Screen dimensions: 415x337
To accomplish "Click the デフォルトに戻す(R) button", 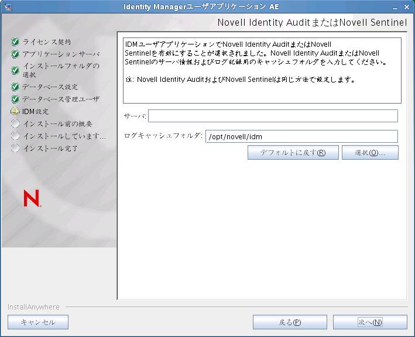I will (x=293, y=152).
